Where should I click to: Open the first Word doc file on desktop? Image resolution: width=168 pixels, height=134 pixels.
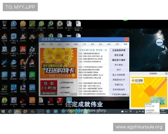[x=69, y=24]
